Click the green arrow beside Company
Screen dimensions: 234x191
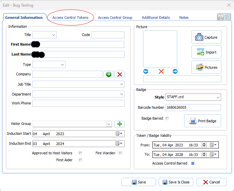coord(109,74)
